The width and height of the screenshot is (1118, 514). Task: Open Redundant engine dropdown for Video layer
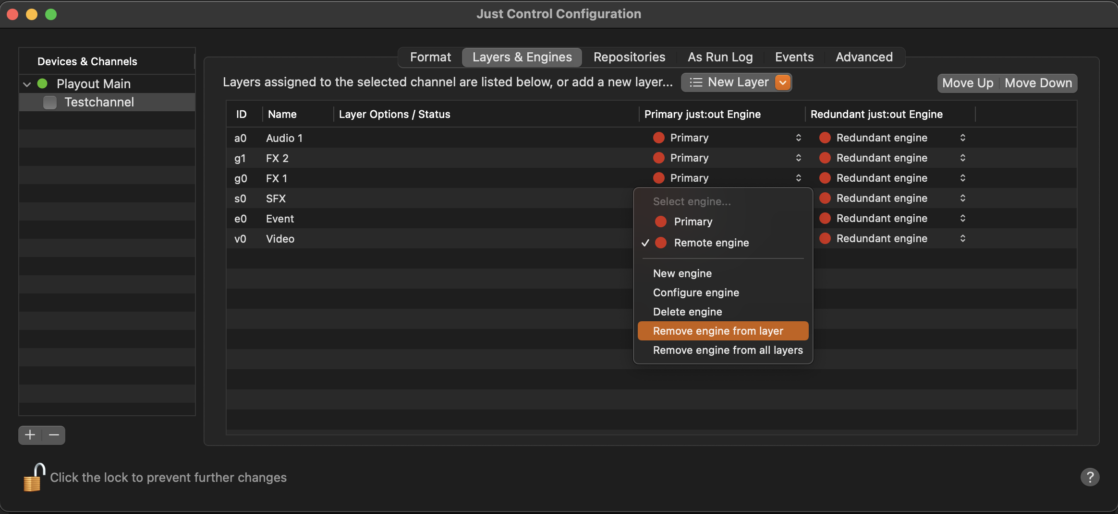point(962,238)
